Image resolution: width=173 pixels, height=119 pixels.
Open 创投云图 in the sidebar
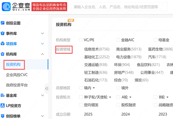13,23
